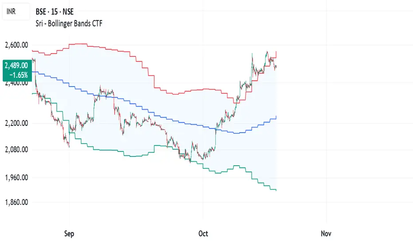Click the 2,400.00 price axis label

click(x=17, y=83)
